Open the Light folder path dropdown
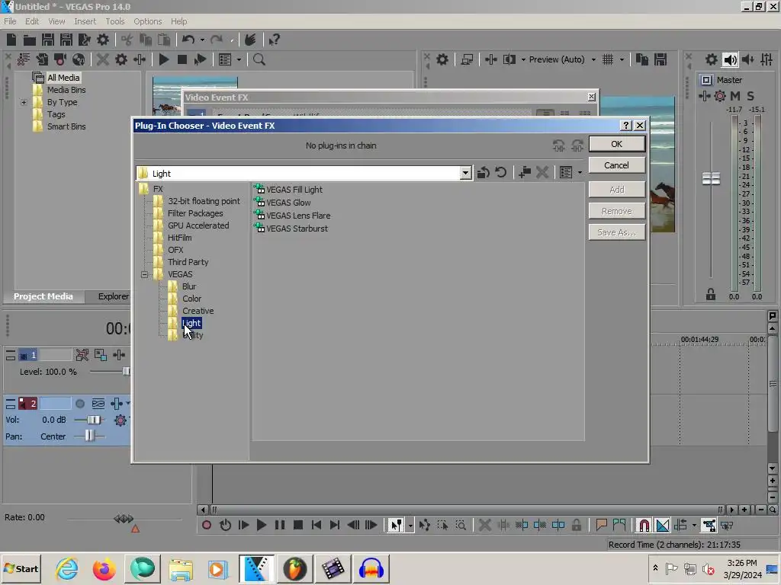Viewport: 781px width, 585px height. 465,173
